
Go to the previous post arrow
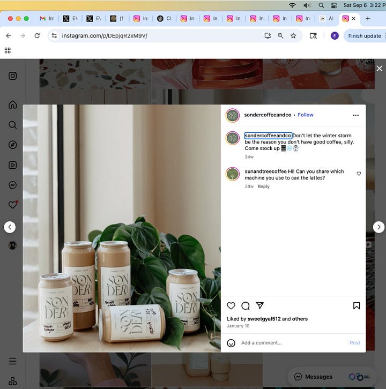pyautogui.click(x=10, y=227)
